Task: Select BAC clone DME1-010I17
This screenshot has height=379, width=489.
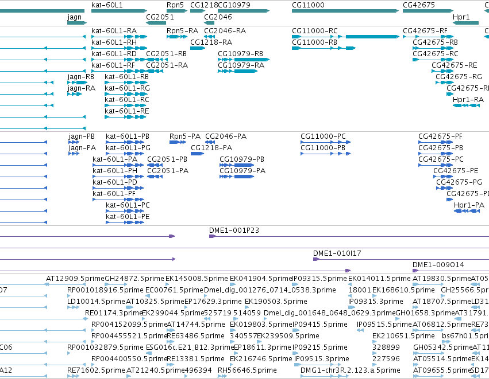Action: tap(337, 253)
